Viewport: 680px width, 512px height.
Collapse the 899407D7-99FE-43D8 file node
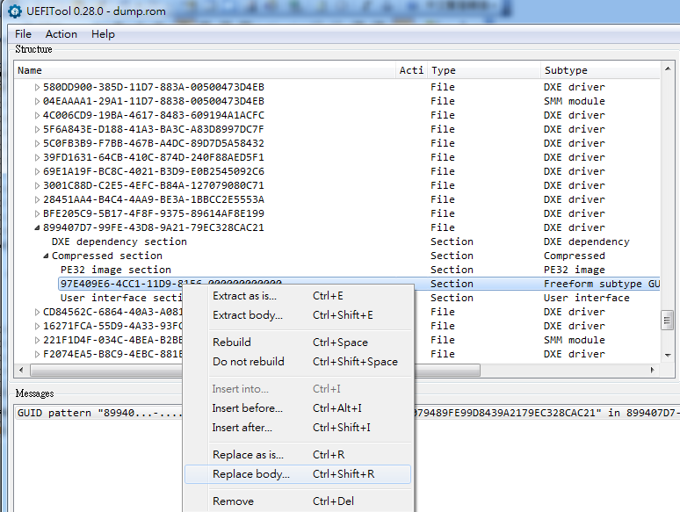[37, 227]
